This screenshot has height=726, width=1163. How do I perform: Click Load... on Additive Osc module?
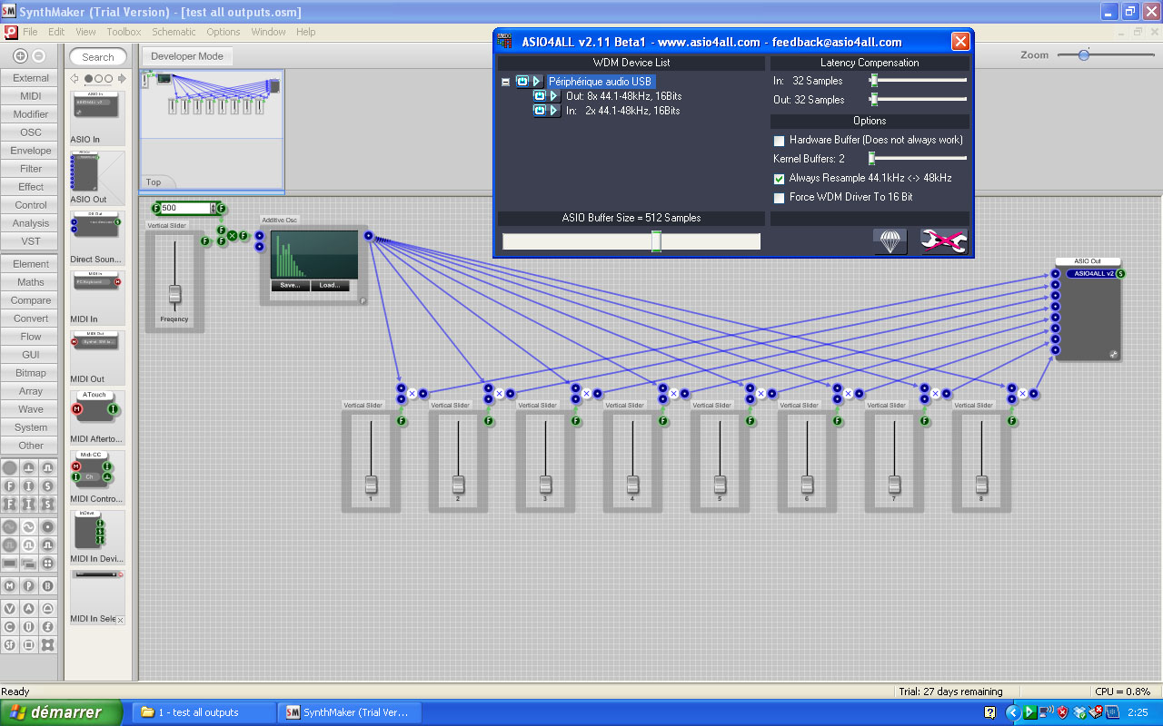[329, 285]
